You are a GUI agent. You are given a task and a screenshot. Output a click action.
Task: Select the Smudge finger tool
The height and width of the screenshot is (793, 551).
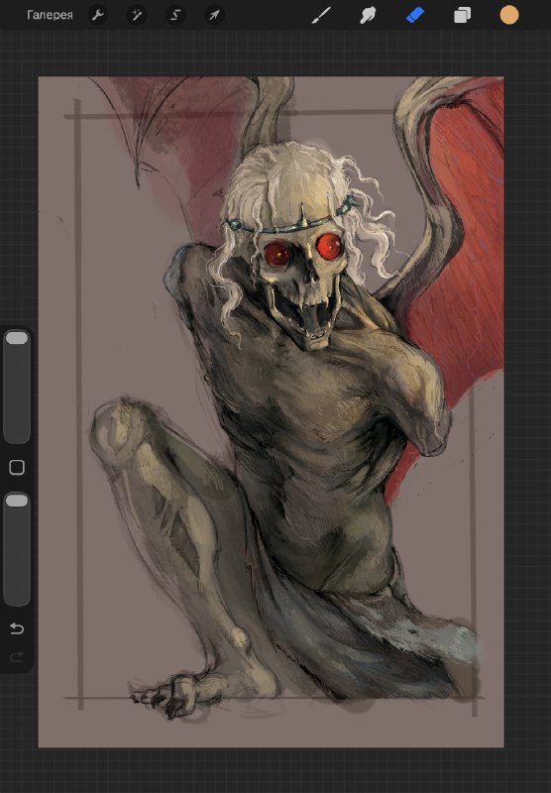(368, 15)
